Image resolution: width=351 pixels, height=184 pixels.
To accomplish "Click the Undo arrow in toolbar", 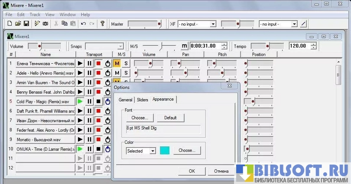I will 83,23.
